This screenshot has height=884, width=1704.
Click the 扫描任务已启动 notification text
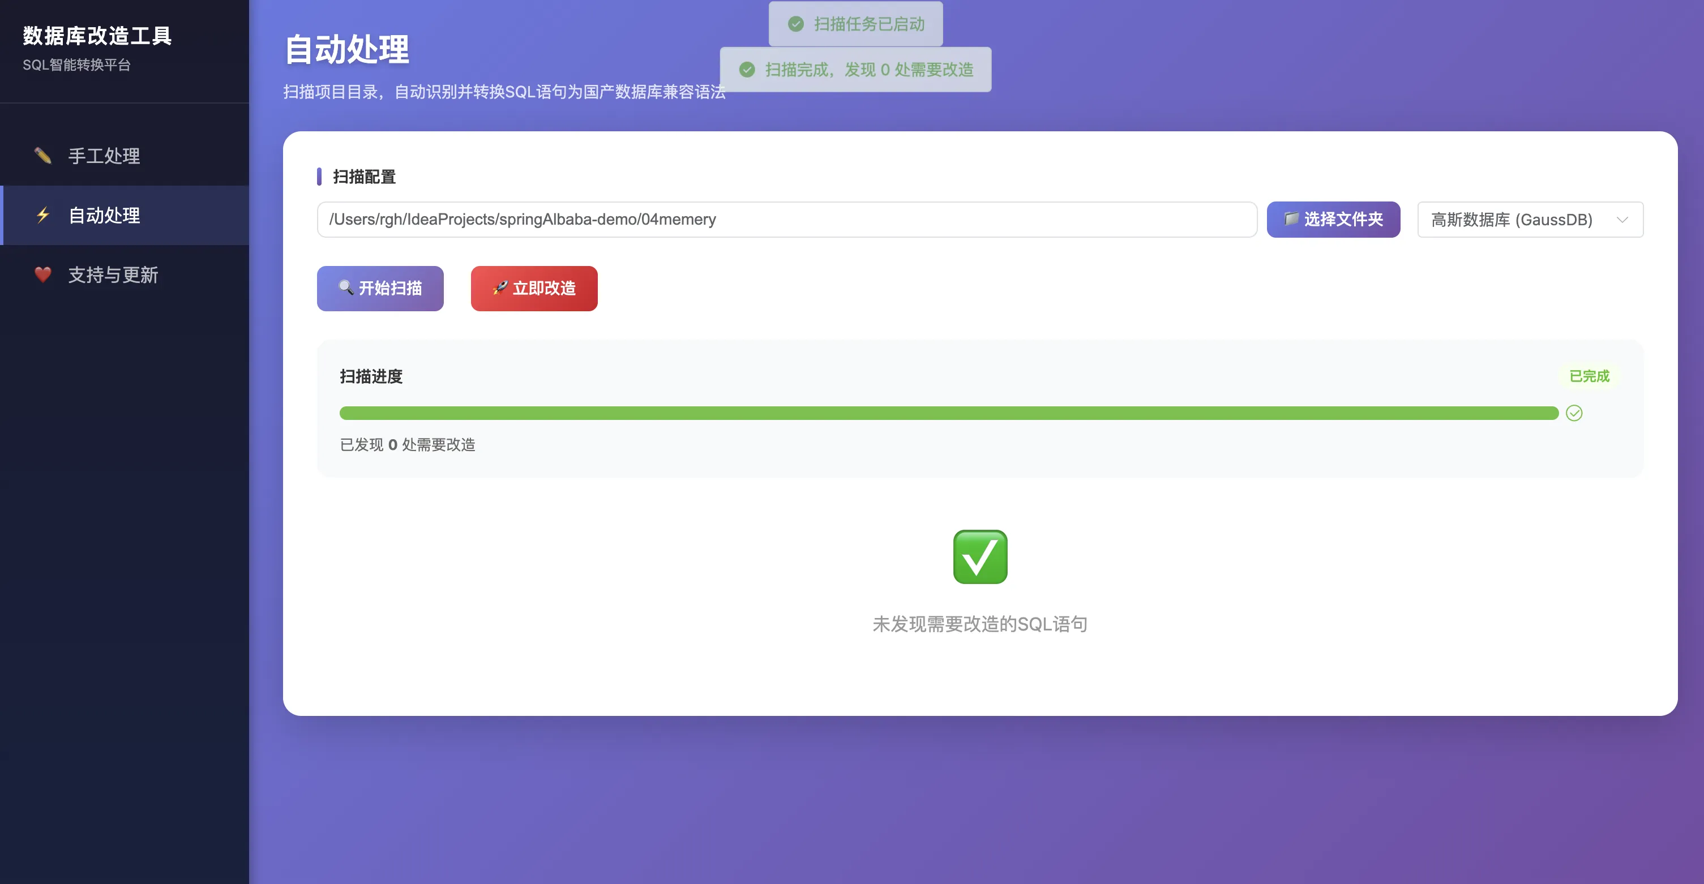pos(869,24)
